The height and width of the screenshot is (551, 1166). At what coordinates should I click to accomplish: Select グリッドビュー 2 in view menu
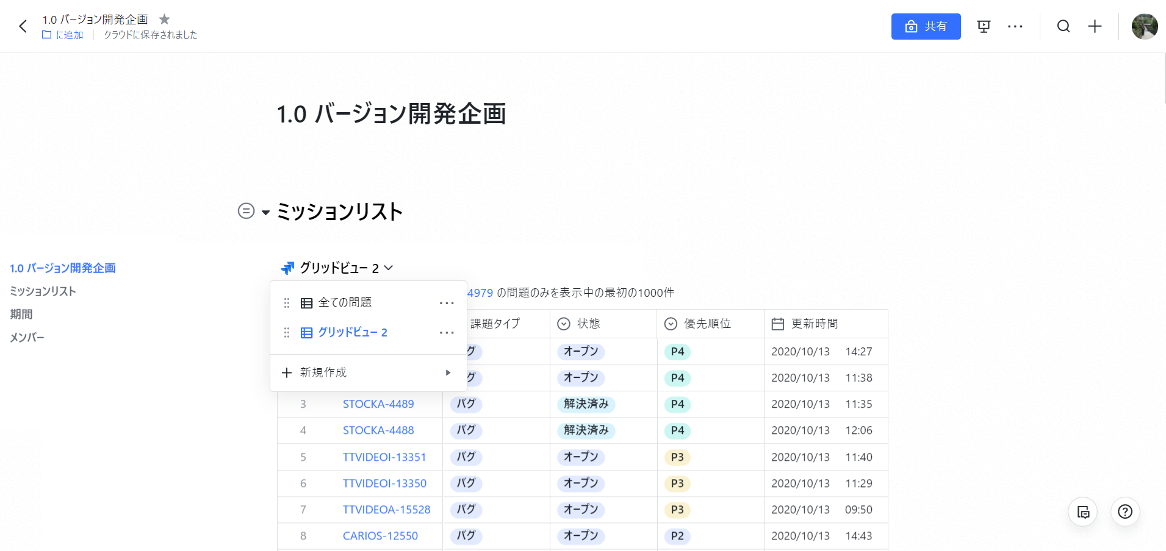pos(352,333)
